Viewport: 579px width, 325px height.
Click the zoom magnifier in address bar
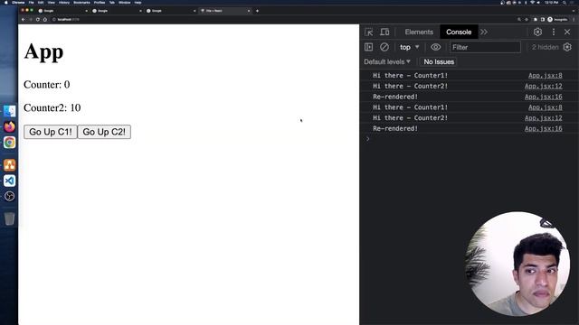pyautogui.click(x=519, y=20)
